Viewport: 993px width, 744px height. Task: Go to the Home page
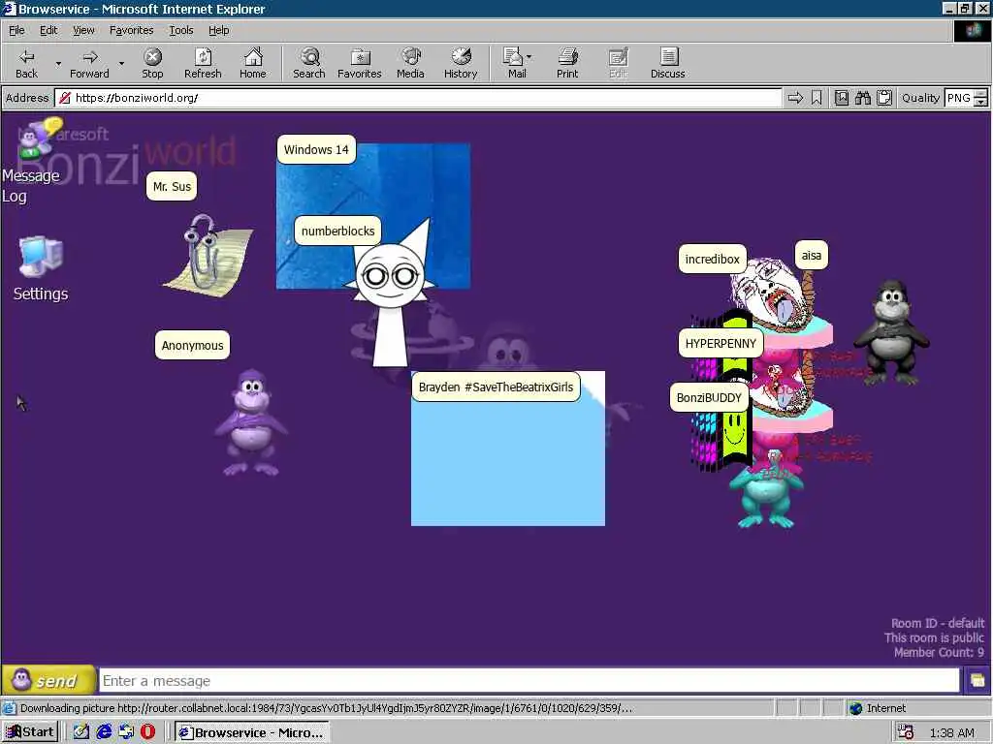click(x=253, y=63)
